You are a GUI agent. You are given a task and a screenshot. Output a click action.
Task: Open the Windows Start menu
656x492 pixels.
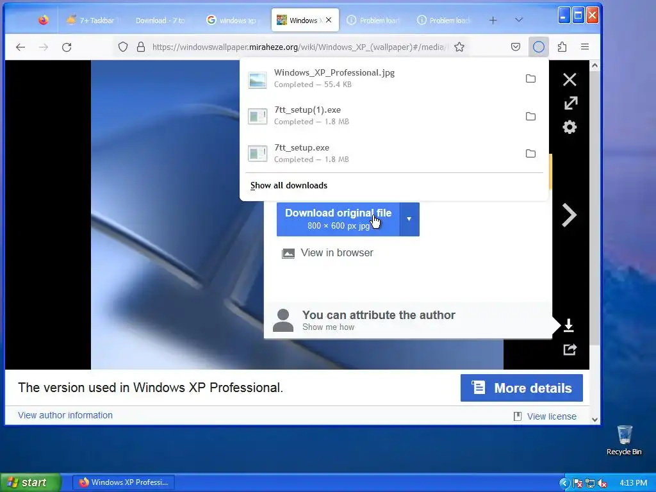[30, 482]
